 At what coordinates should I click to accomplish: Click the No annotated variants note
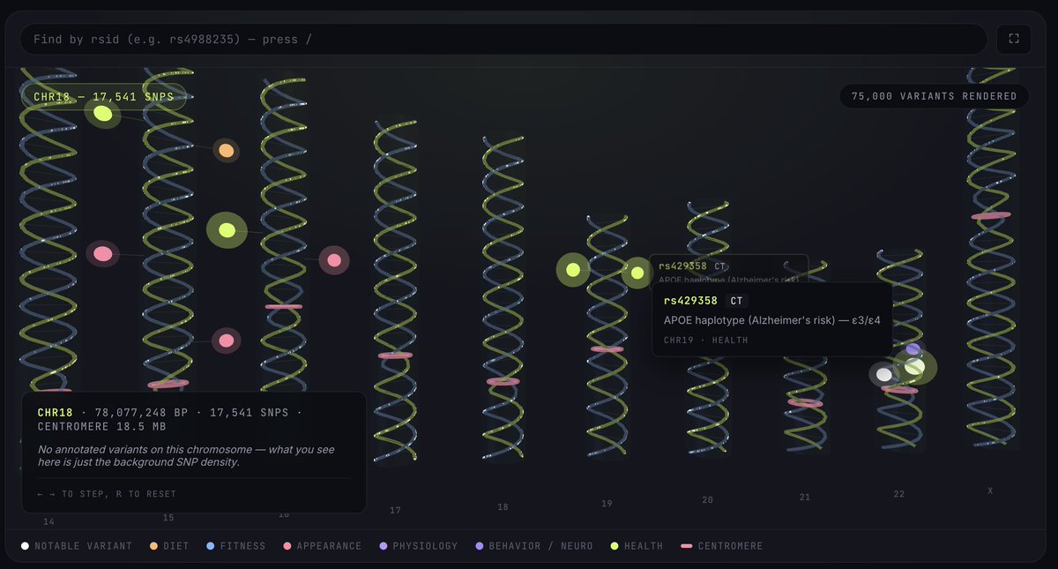click(x=186, y=456)
